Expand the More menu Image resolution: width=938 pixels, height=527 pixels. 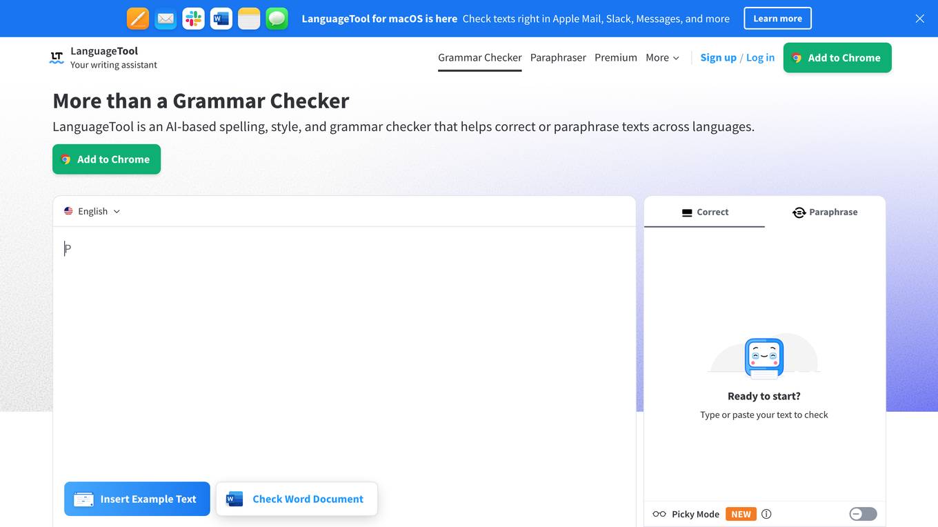click(662, 58)
